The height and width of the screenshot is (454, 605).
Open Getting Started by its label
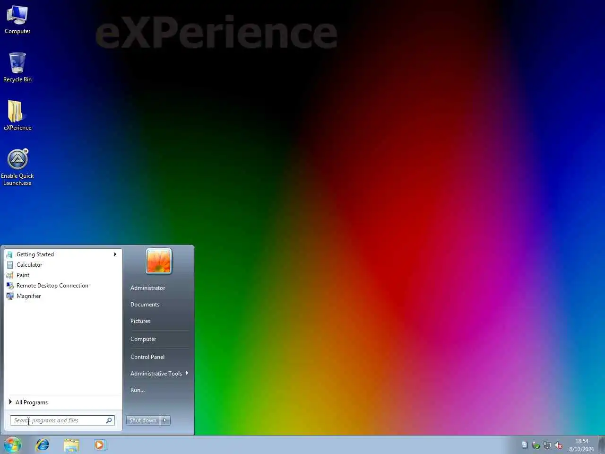pos(35,254)
